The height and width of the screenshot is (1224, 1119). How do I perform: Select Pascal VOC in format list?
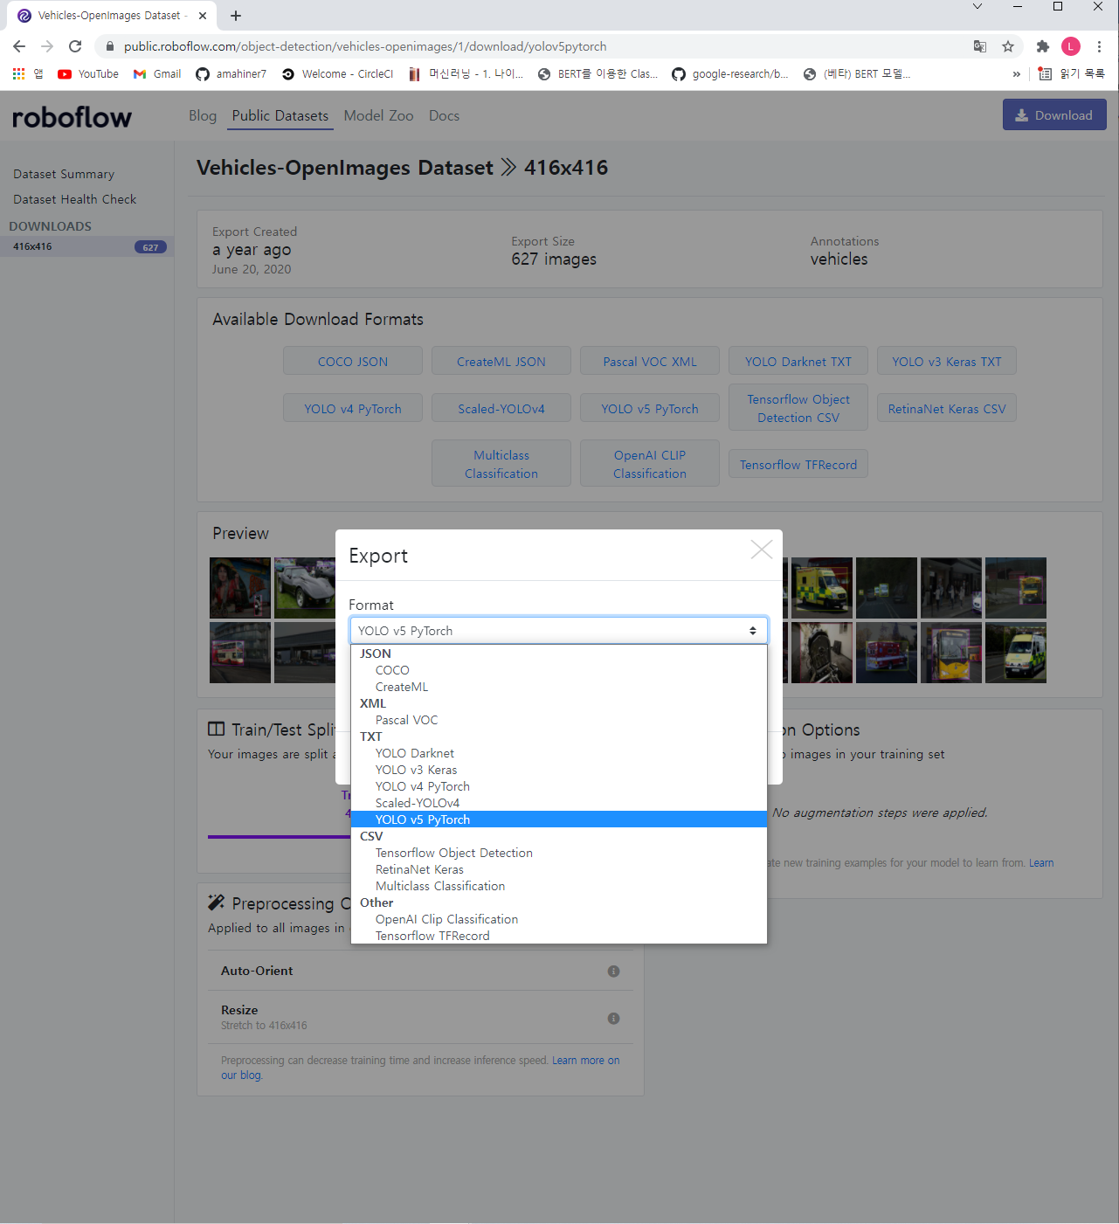(559, 720)
